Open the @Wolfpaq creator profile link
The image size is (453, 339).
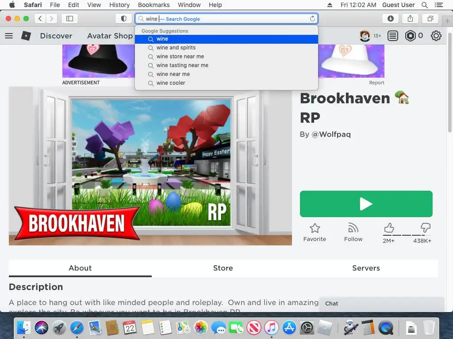pyautogui.click(x=331, y=134)
